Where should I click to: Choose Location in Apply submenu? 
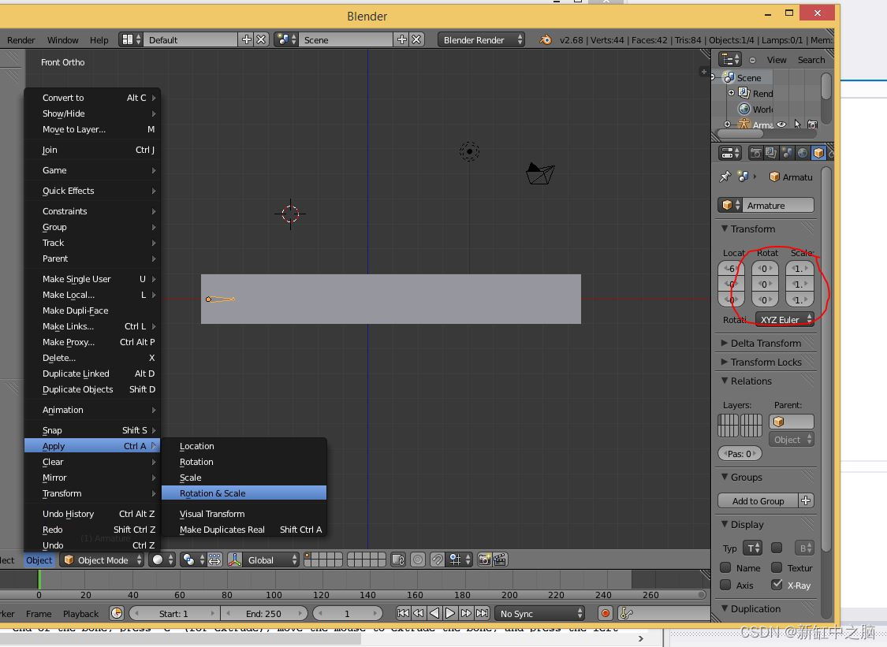click(x=244, y=446)
